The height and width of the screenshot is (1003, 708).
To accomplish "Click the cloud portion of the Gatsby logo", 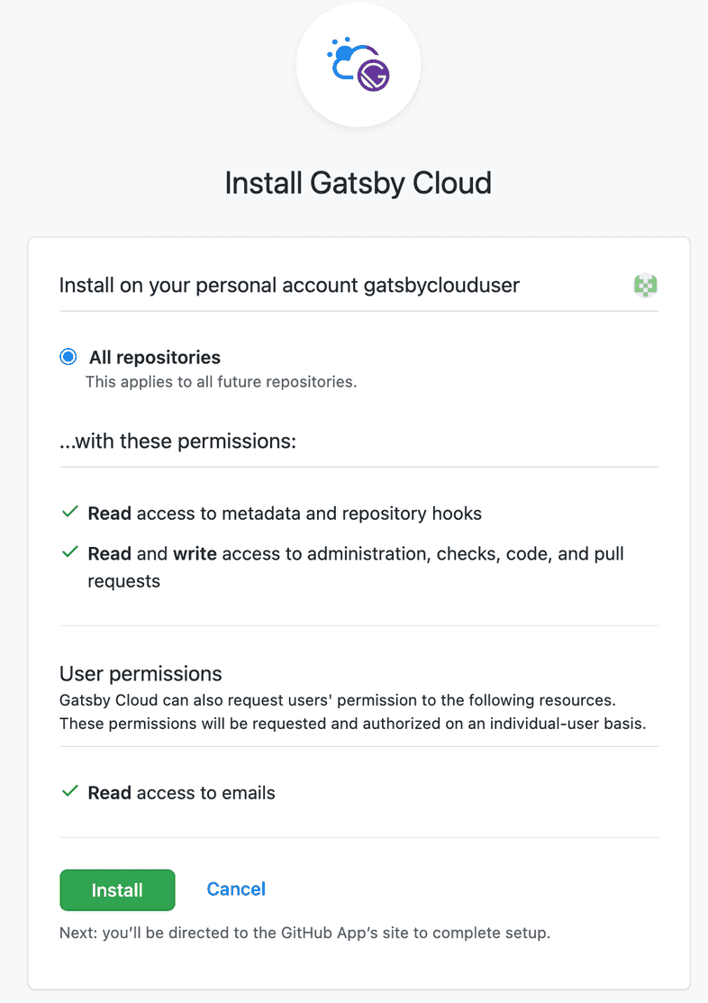I will [340, 59].
